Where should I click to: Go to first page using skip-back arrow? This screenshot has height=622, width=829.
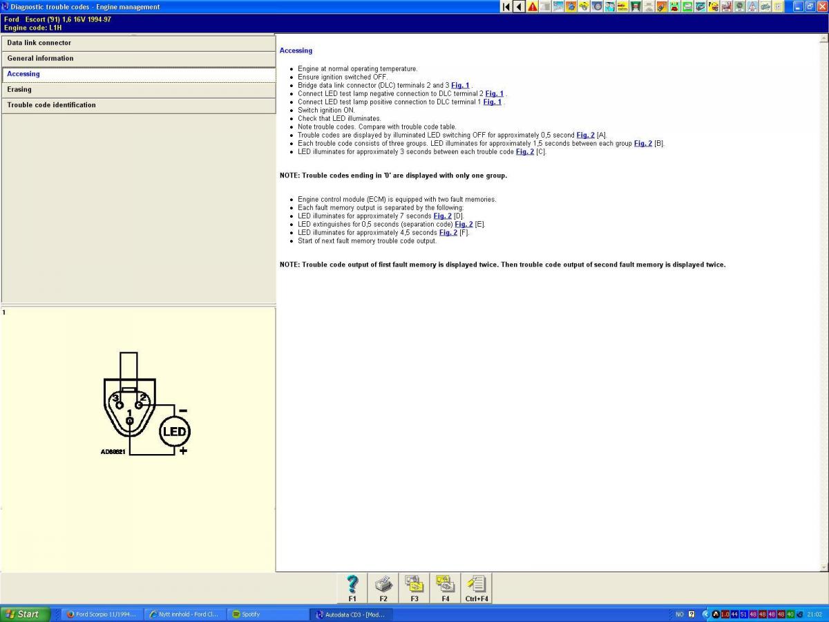(x=506, y=7)
